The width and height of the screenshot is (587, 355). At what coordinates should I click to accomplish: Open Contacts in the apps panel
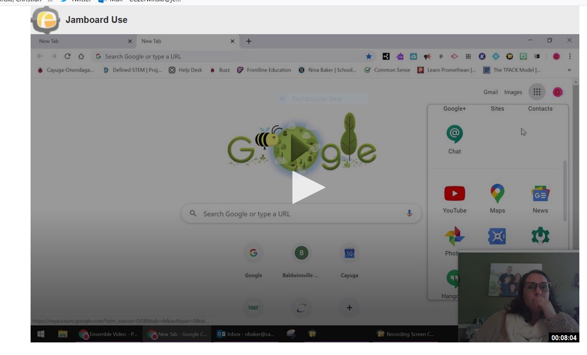pos(540,108)
